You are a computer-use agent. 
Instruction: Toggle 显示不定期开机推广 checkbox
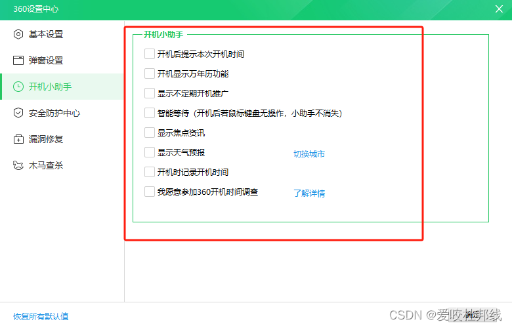tap(150, 93)
